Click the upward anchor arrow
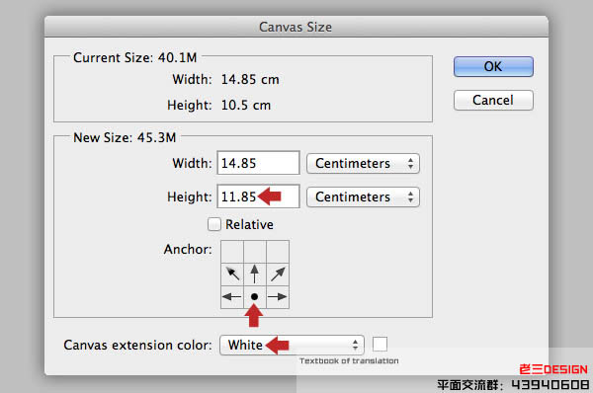 255,274
